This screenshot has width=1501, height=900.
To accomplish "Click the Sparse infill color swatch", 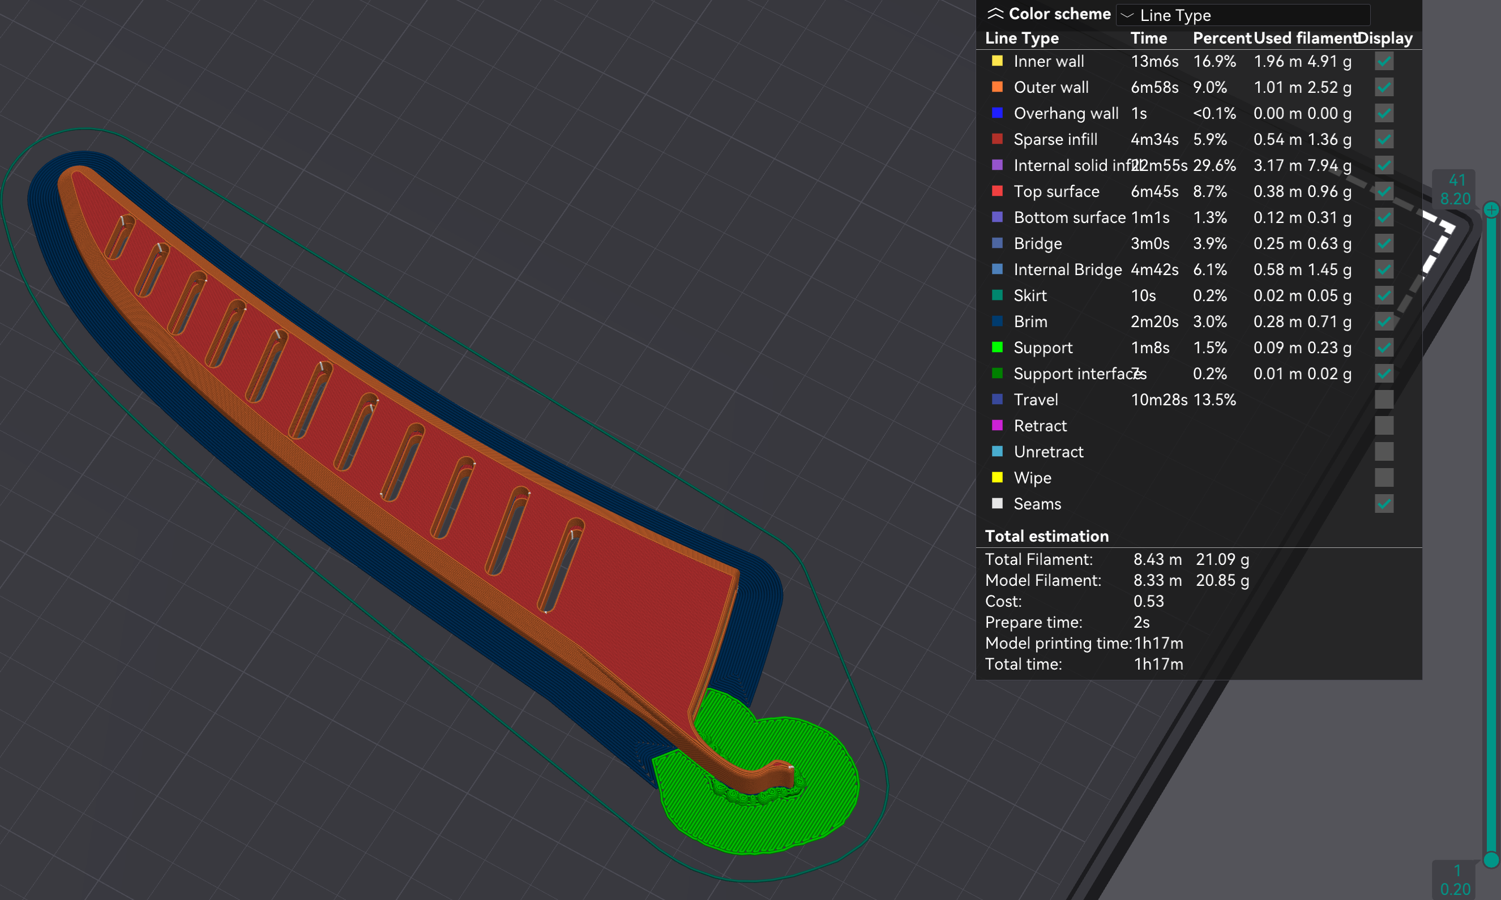I will tap(997, 139).
